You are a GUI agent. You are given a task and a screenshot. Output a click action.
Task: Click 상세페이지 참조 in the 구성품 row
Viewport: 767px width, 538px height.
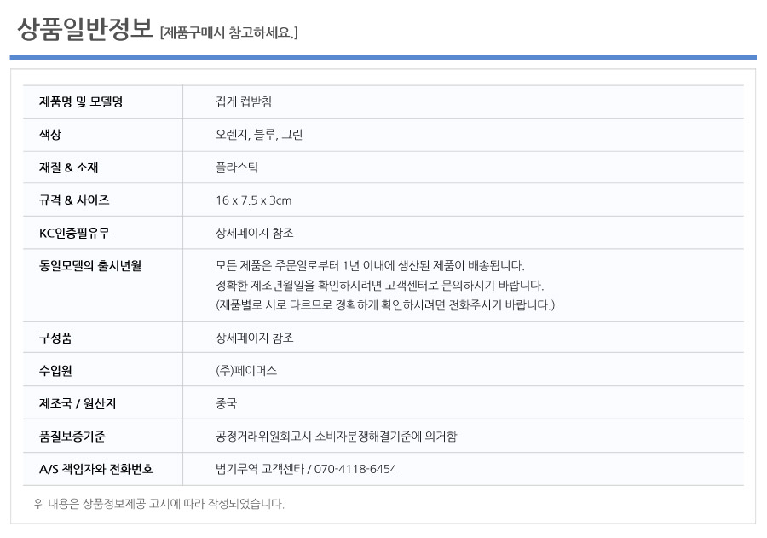(x=254, y=338)
